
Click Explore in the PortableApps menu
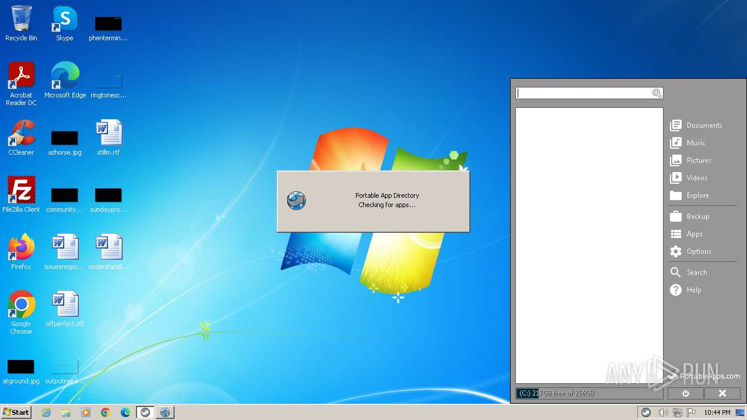pyautogui.click(x=690, y=195)
